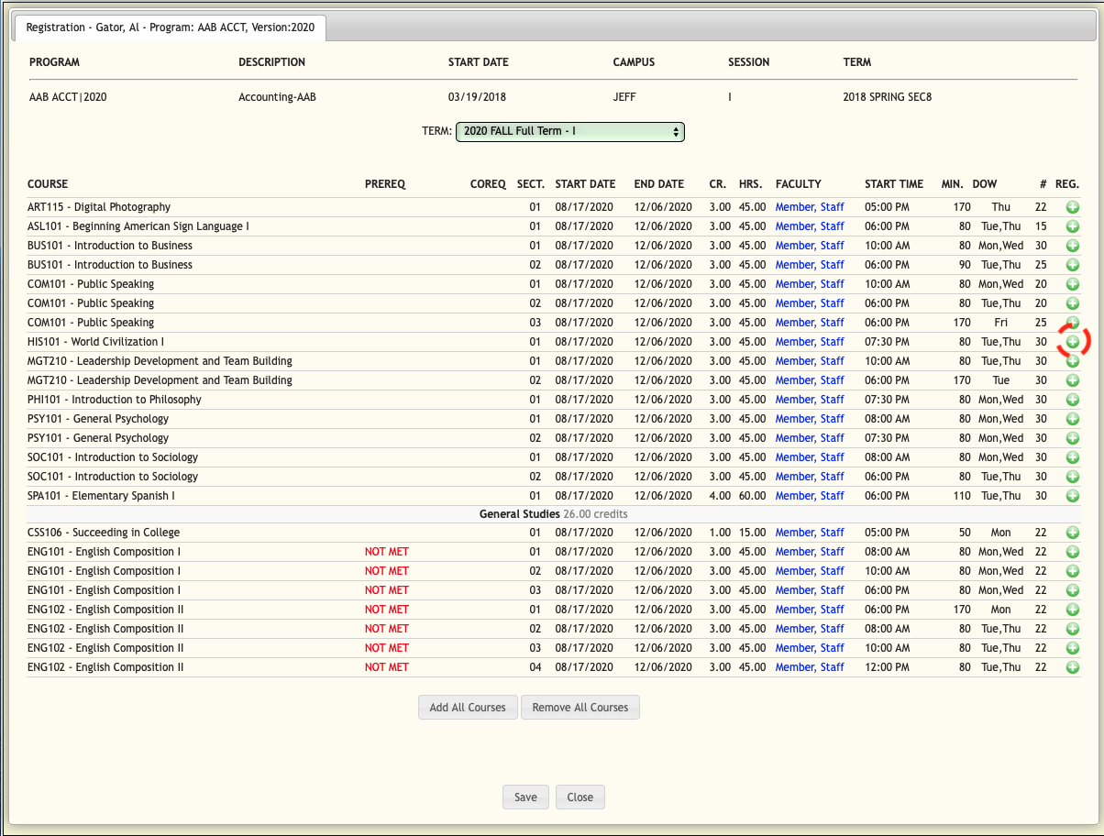Screen dimensions: 1104x836
Task: Click Add All Courses button
Action: point(468,708)
